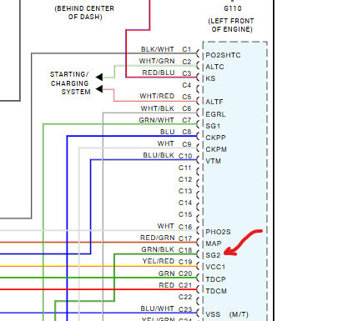Select the TDCP signal name
348x321 pixels.
pyautogui.click(x=215, y=279)
